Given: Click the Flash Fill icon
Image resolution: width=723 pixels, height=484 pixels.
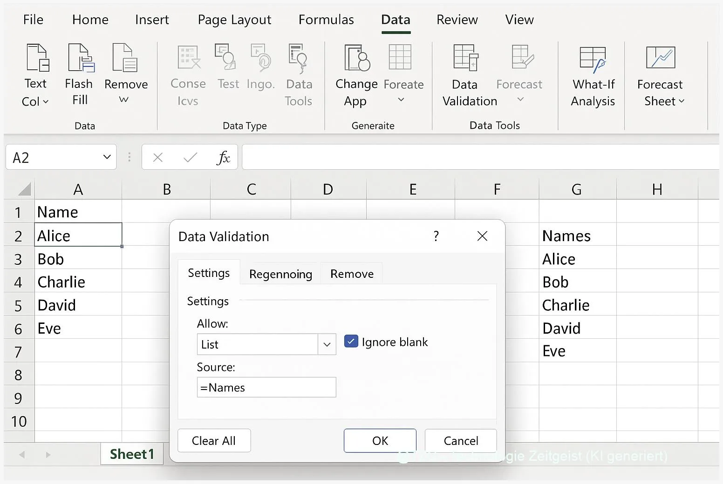Looking at the screenshot, I should click(80, 58).
